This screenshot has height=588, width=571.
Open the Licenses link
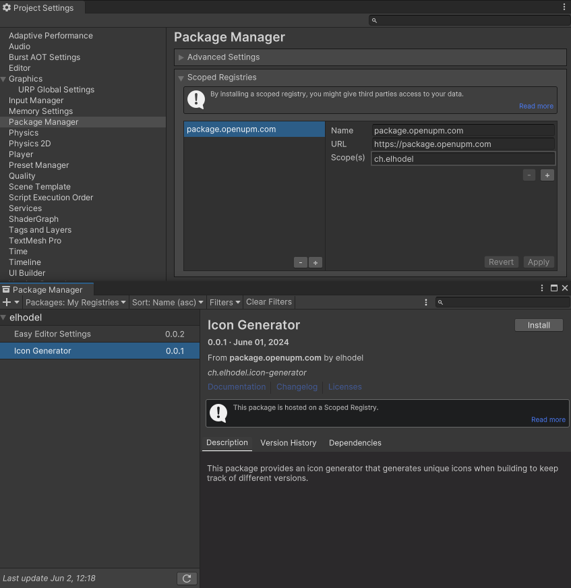point(345,386)
